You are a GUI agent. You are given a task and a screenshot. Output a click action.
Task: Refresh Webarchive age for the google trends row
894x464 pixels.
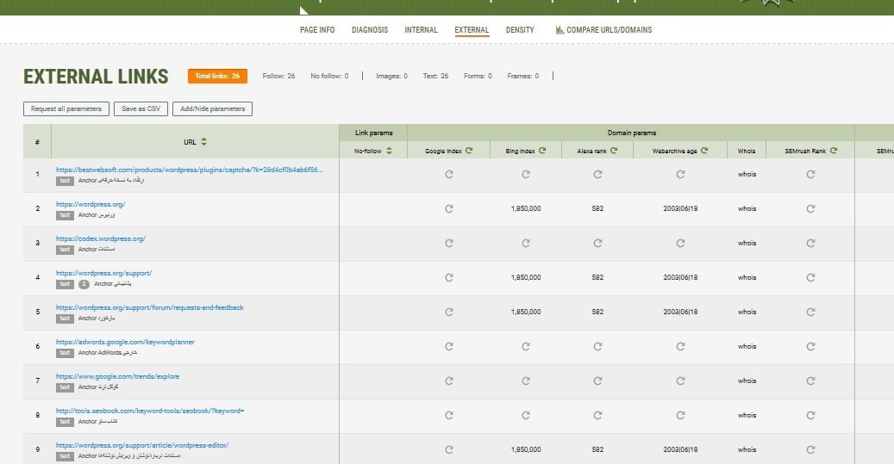click(680, 380)
